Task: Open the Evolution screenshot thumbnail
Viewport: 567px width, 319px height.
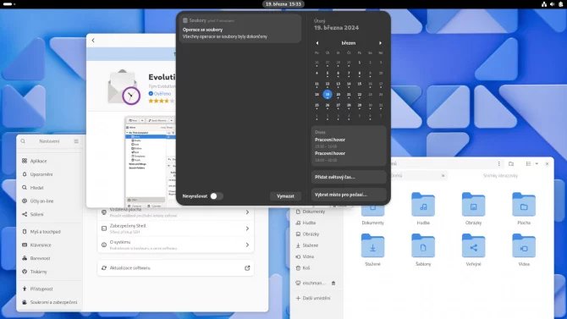Action: (x=150, y=162)
